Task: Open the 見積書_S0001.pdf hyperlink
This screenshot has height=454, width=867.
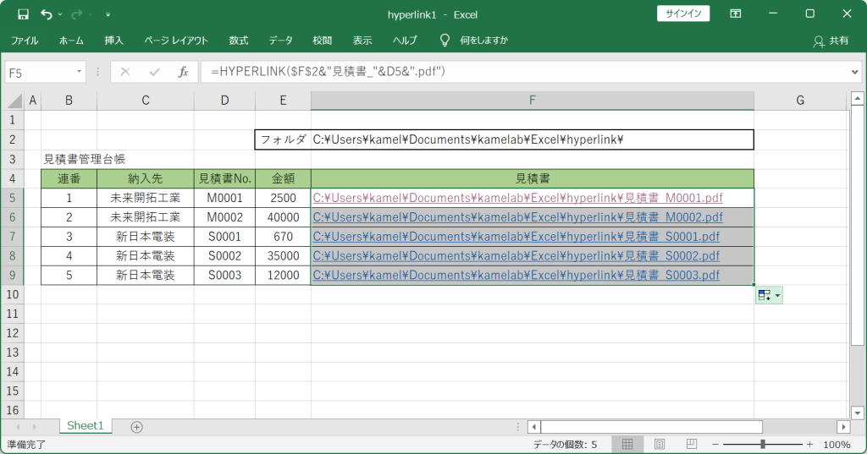Action: point(516,237)
